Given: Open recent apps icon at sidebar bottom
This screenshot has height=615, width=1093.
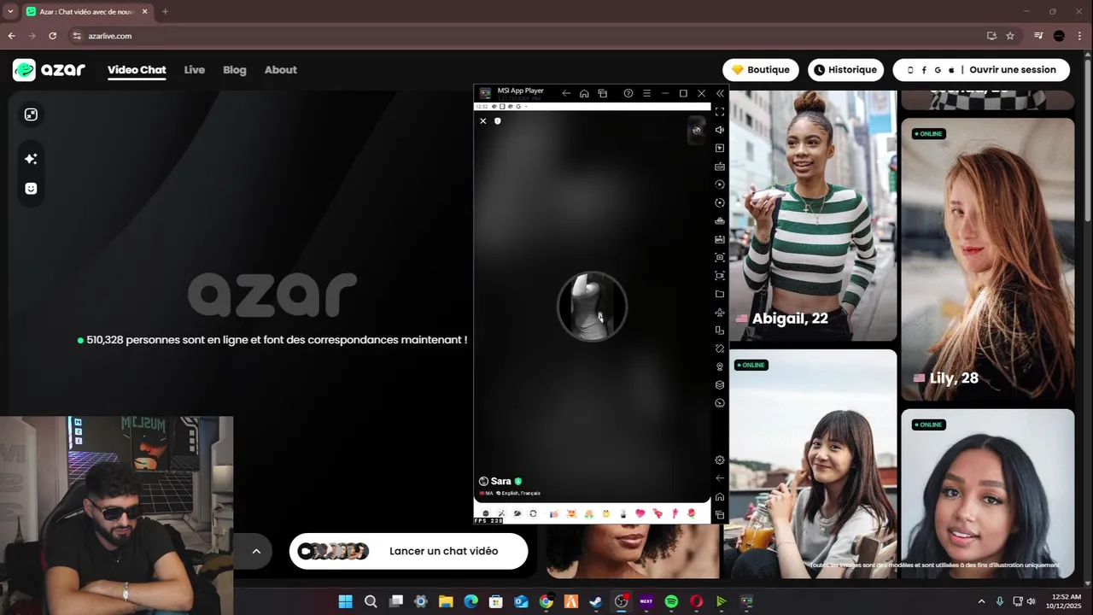Looking at the screenshot, I should [x=720, y=515].
